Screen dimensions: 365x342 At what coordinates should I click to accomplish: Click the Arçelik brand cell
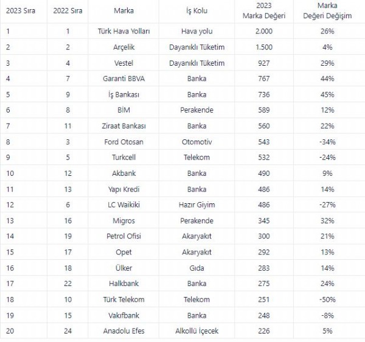coord(123,47)
